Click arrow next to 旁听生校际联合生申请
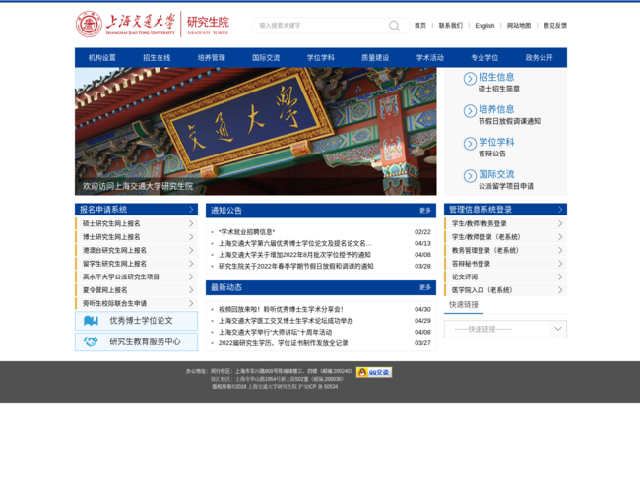640x492 pixels. tap(191, 303)
